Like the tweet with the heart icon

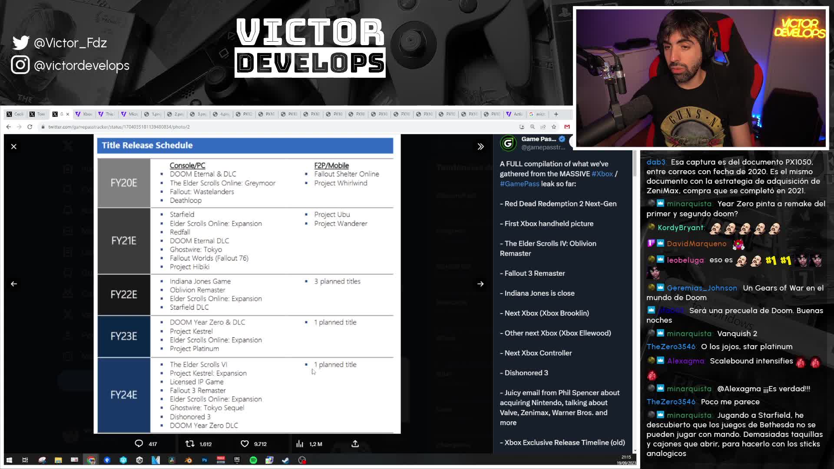[x=245, y=443]
